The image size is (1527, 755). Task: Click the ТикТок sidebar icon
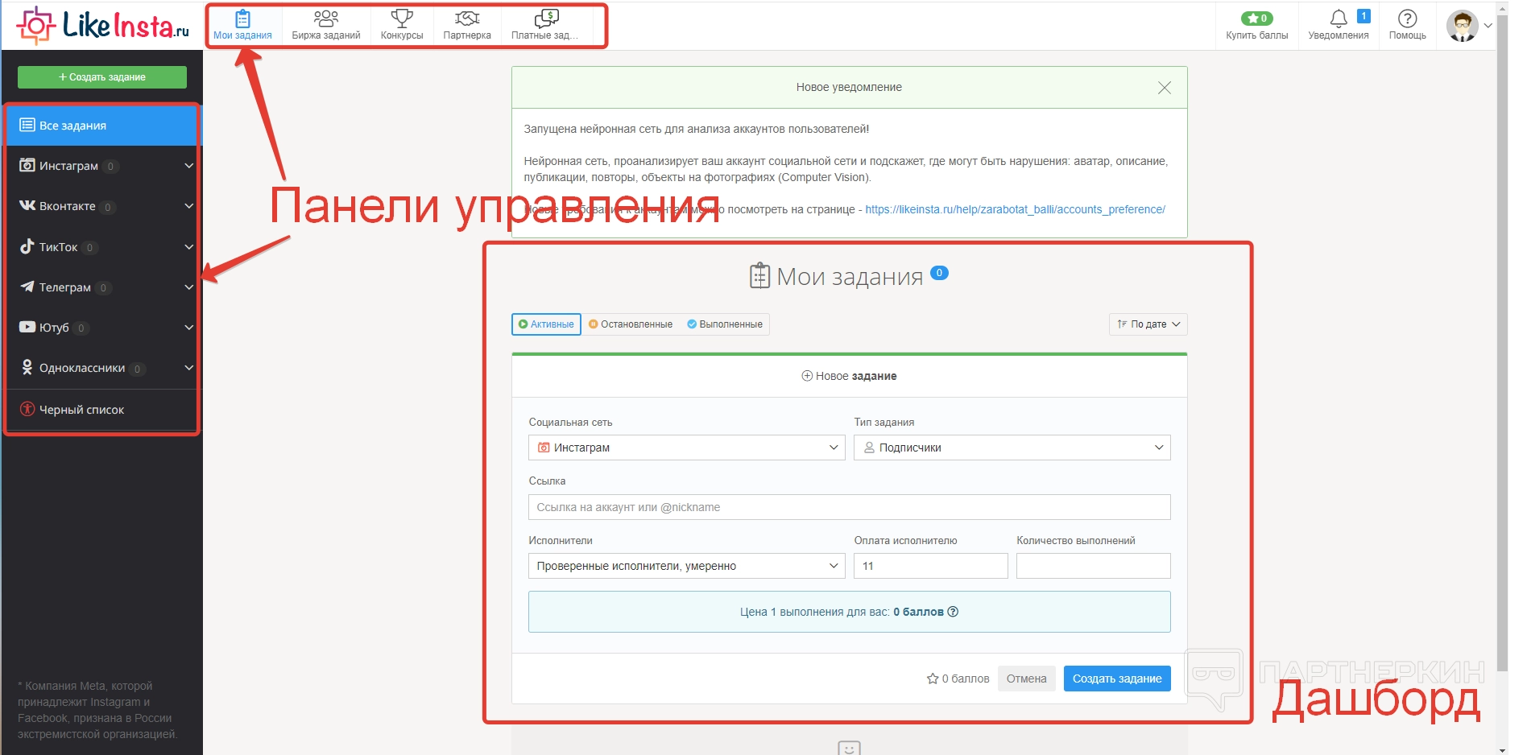27,246
